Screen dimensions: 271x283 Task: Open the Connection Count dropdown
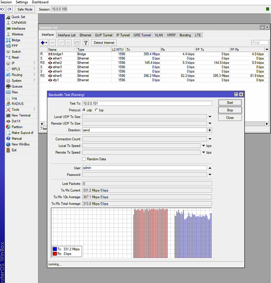click(210, 139)
